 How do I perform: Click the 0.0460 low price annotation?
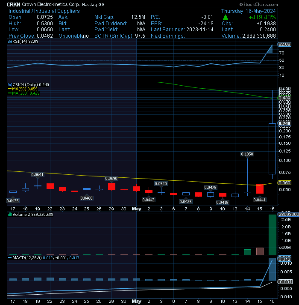86,198
